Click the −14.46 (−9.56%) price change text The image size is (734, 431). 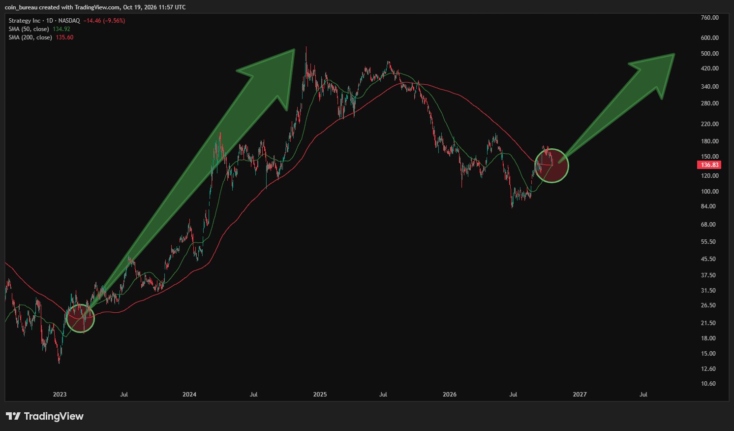click(x=104, y=21)
